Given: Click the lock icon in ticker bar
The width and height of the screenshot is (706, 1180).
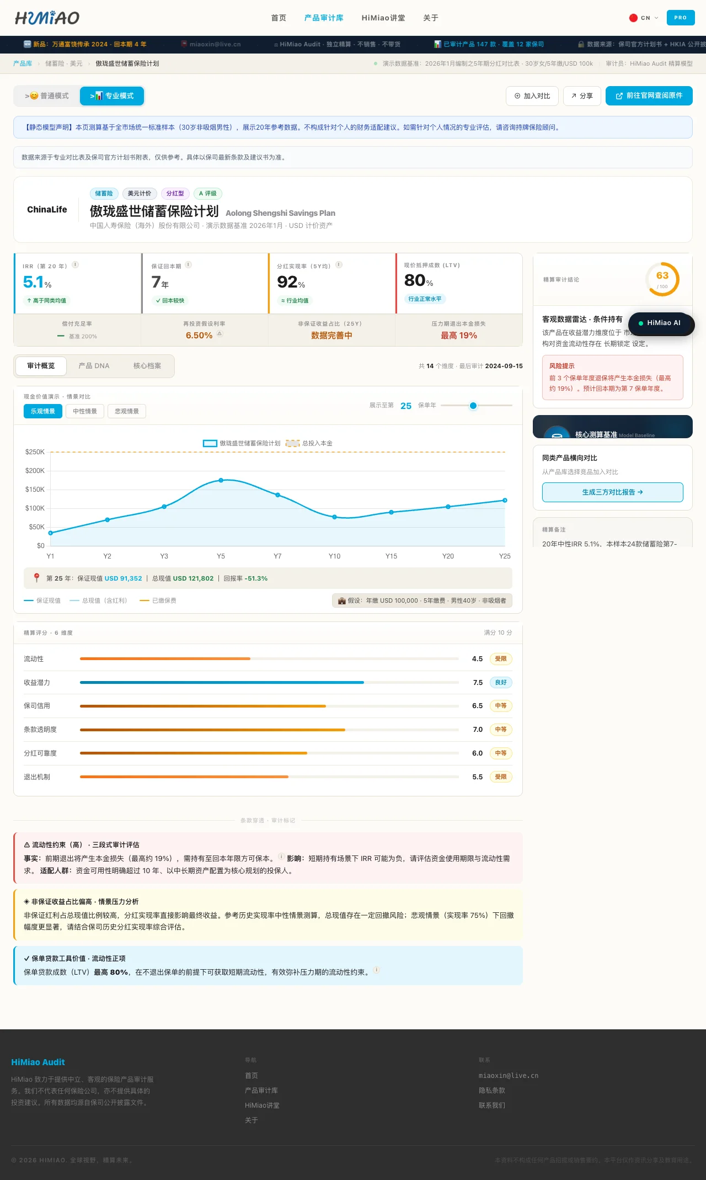Looking at the screenshot, I should click(x=581, y=44).
